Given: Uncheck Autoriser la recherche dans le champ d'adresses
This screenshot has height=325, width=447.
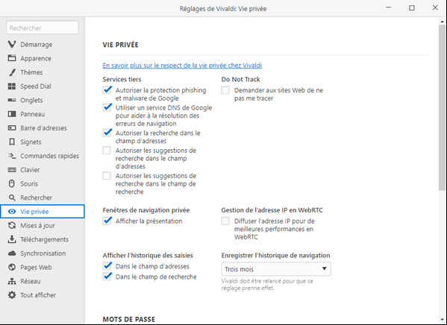Looking at the screenshot, I should click(x=107, y=133).
